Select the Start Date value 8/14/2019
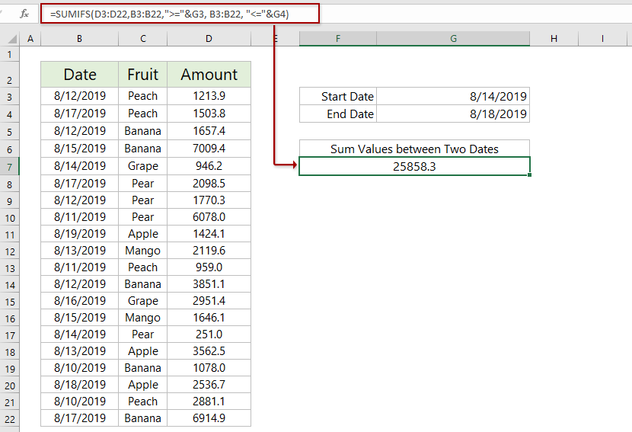The width and height of the screenshot is (632, 432). 453,97
